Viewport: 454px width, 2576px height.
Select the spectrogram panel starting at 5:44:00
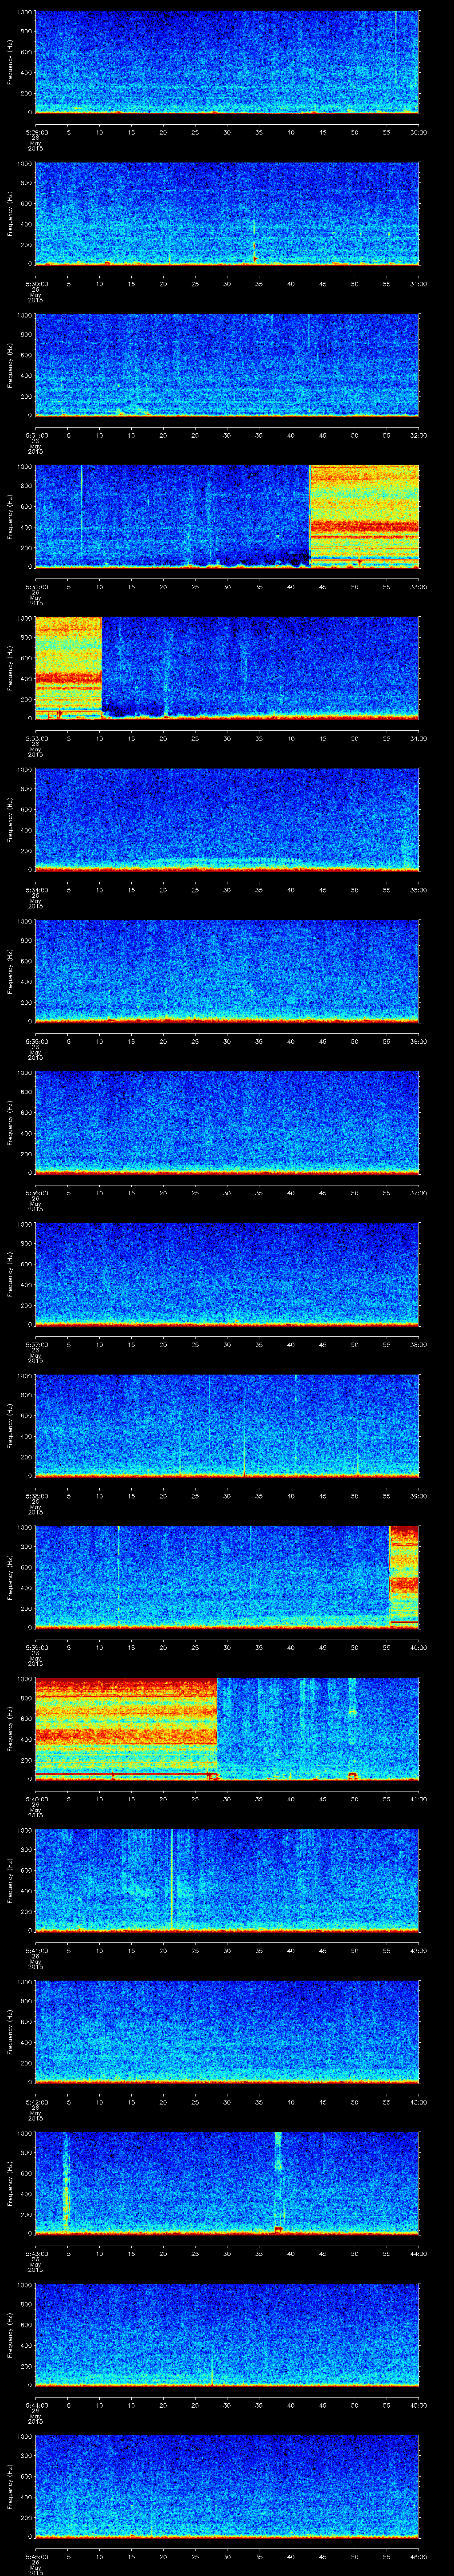coord(227,2334)
